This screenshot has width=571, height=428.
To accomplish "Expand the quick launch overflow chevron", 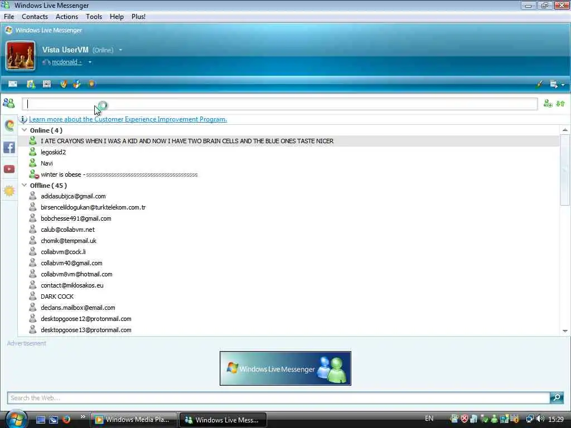I will point(83,417).
